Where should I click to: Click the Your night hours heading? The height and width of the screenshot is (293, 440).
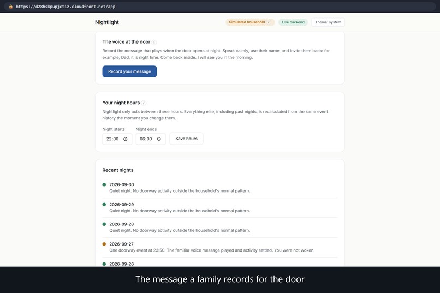(121, 103)
